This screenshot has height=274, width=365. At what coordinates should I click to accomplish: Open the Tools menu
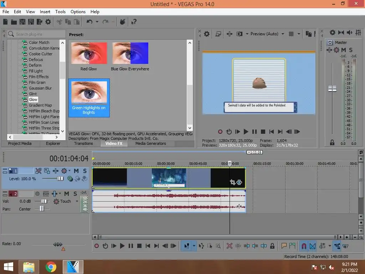pos(60,12)
